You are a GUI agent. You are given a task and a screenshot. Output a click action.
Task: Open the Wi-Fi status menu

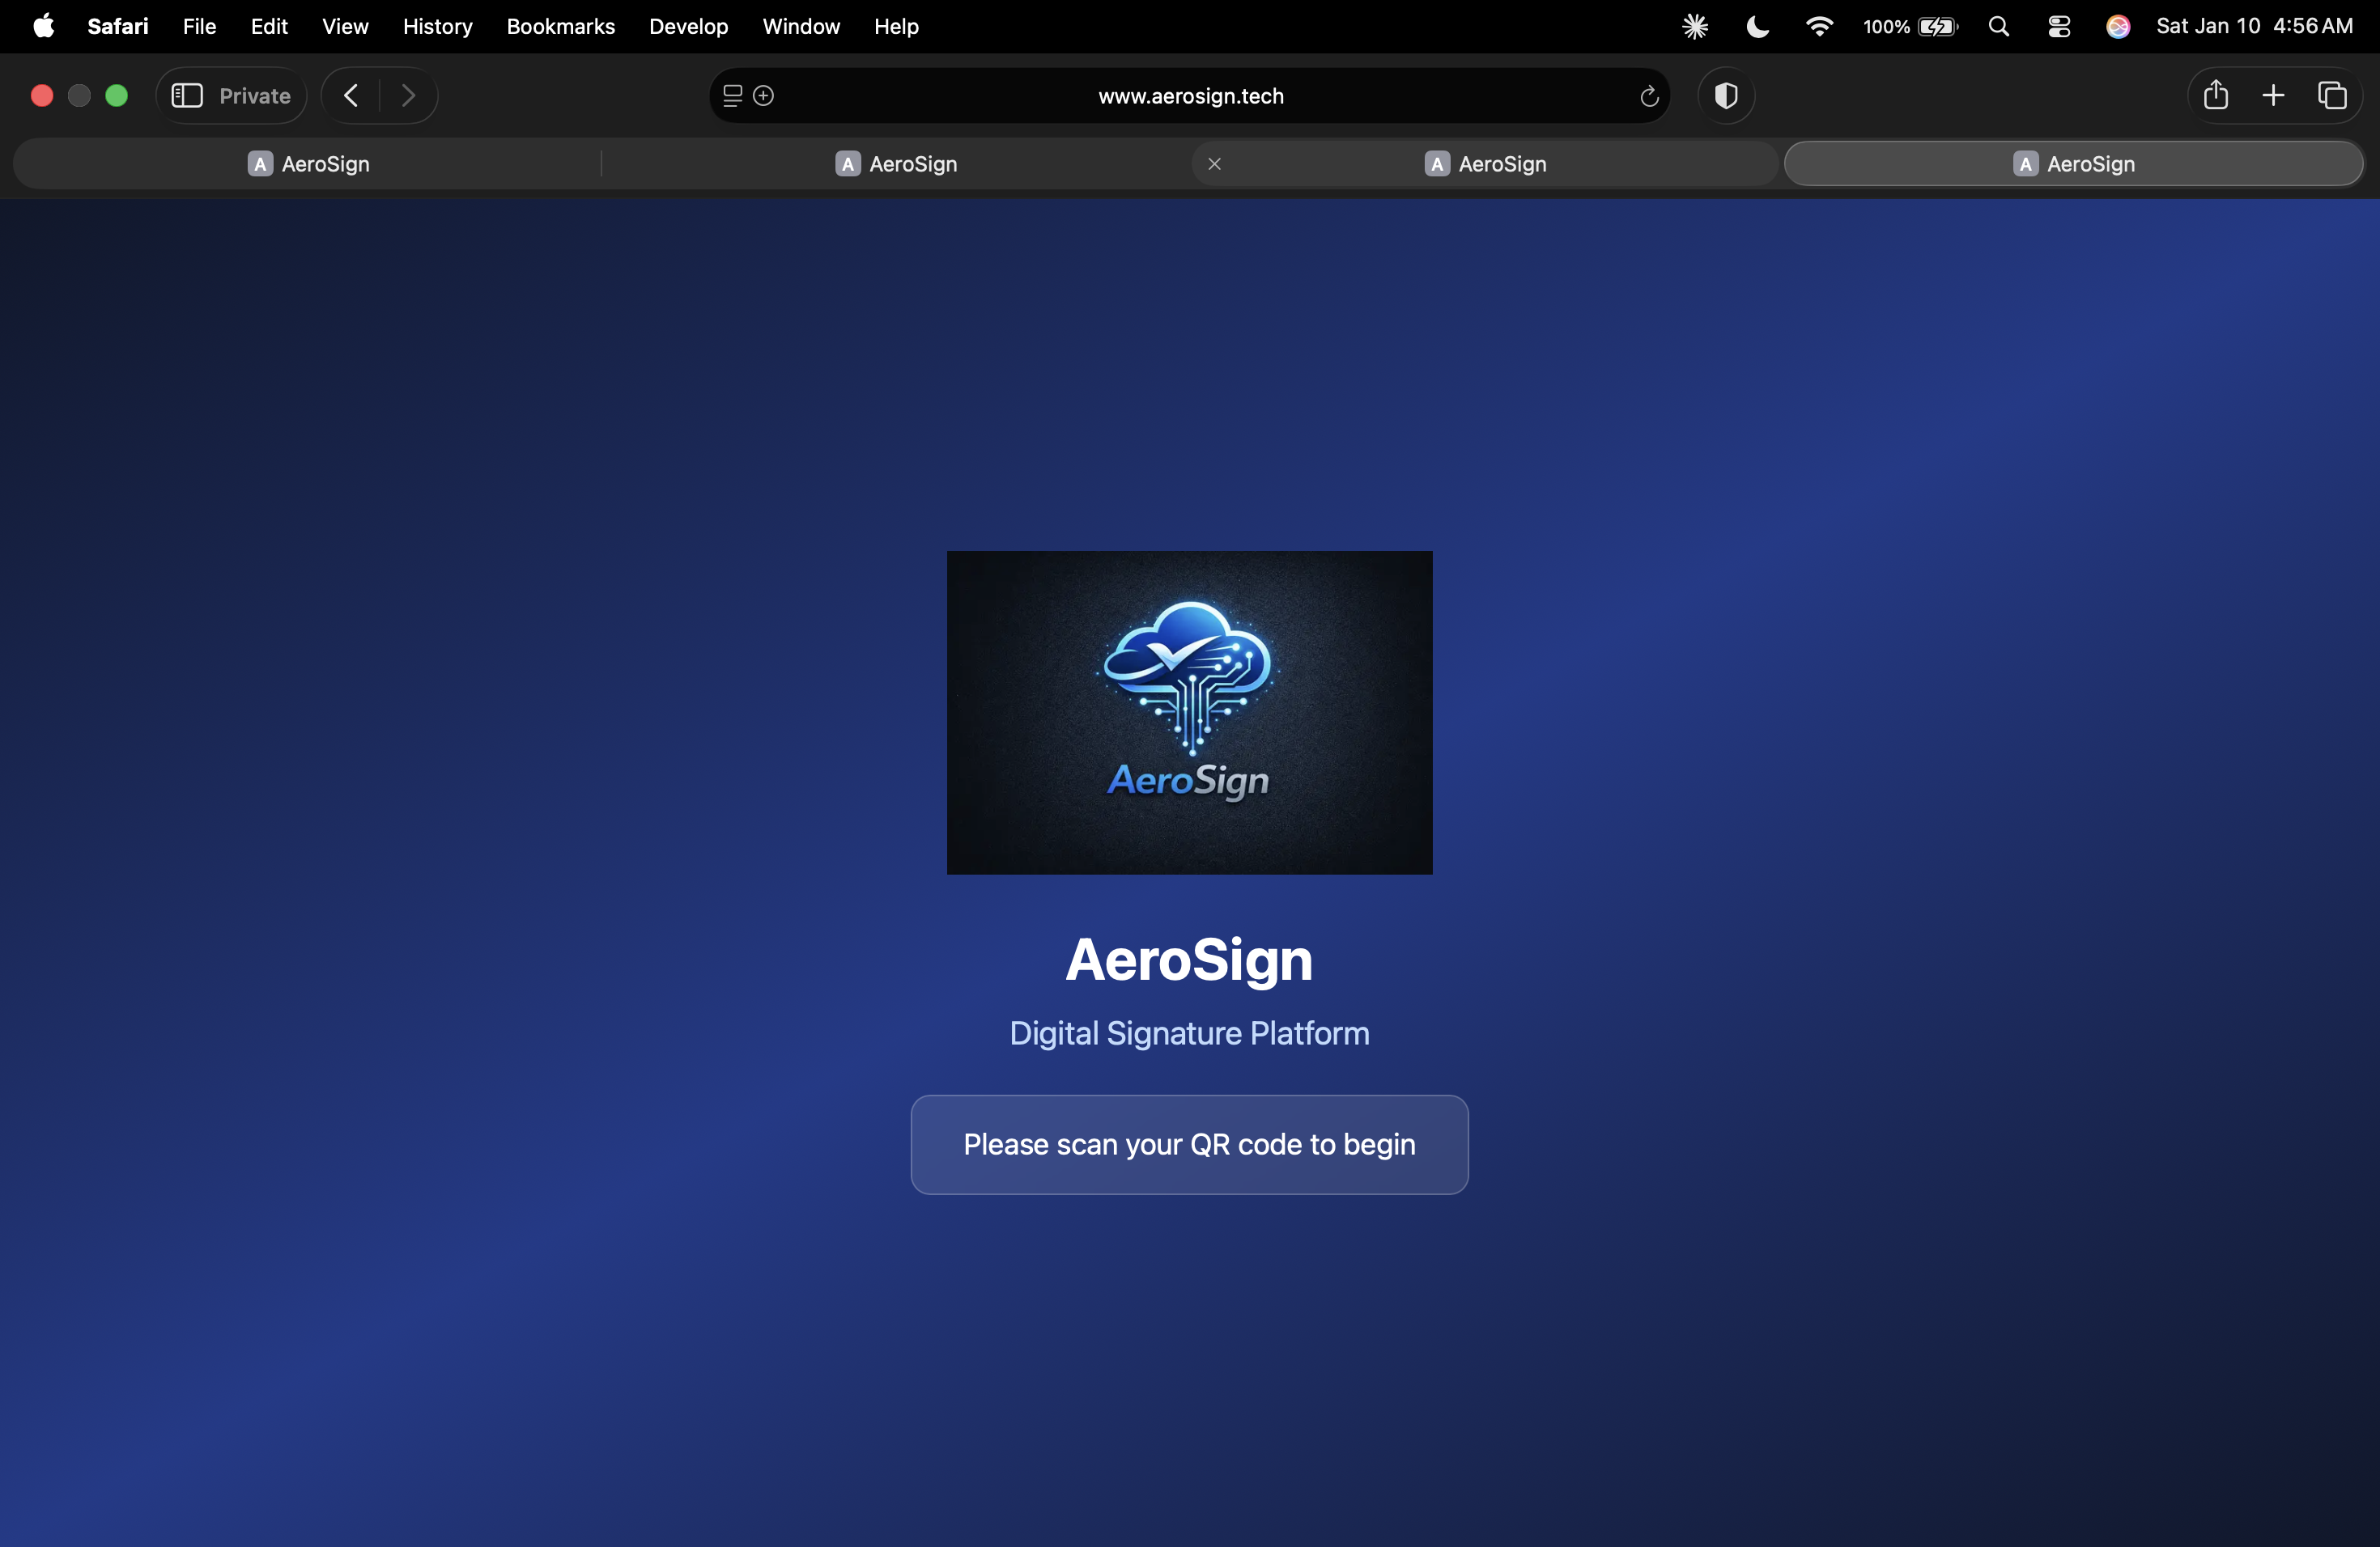coord(1819,26)
